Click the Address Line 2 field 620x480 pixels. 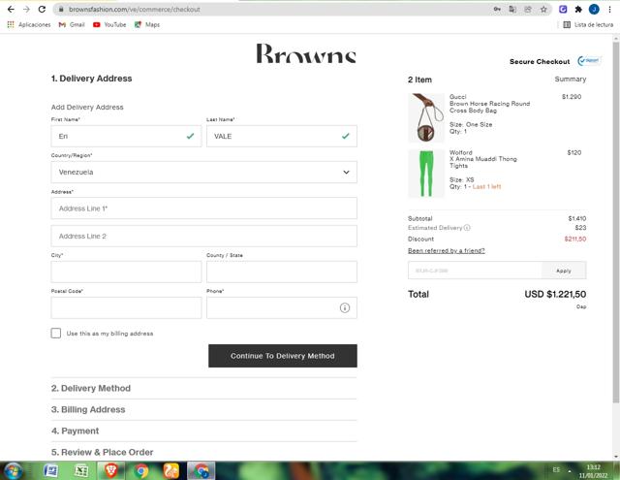point(204,237)
